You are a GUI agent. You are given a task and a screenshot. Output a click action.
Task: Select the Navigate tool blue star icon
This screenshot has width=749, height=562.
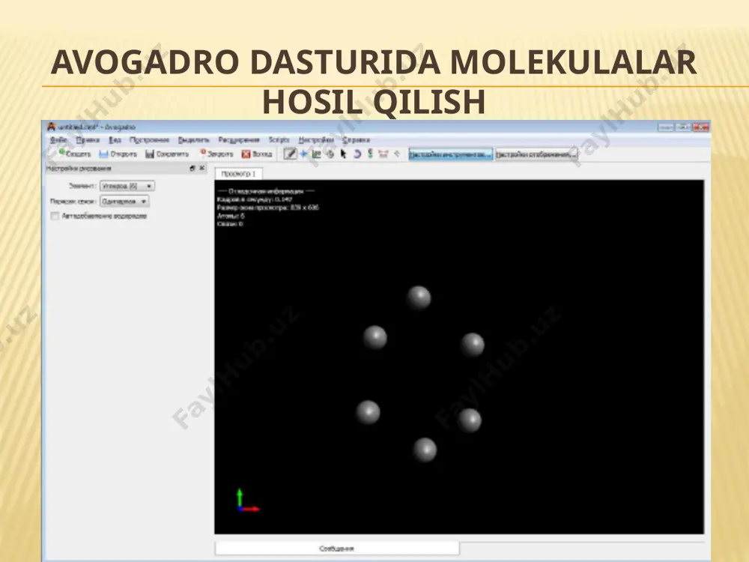click(303, 154)
